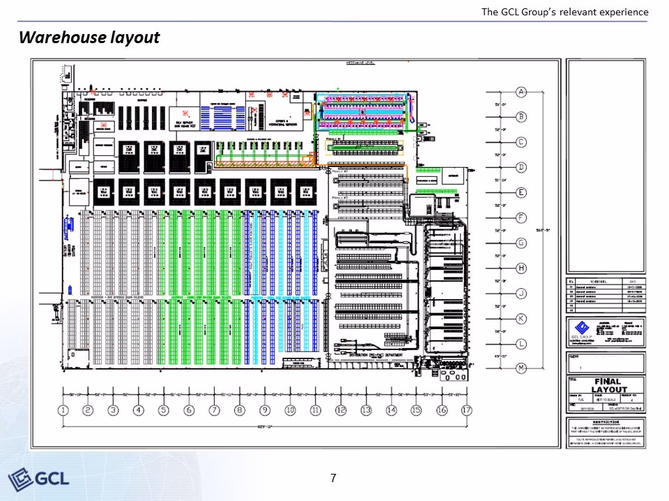Image resolution: width=669 pixels, height=501 pixels.
Task: Click the page number 7 at the bottom
Action: pos(334,478)
